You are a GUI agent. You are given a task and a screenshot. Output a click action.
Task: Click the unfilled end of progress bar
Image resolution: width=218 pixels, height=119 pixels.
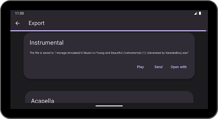pyautogui.click(x=207, y=31)
